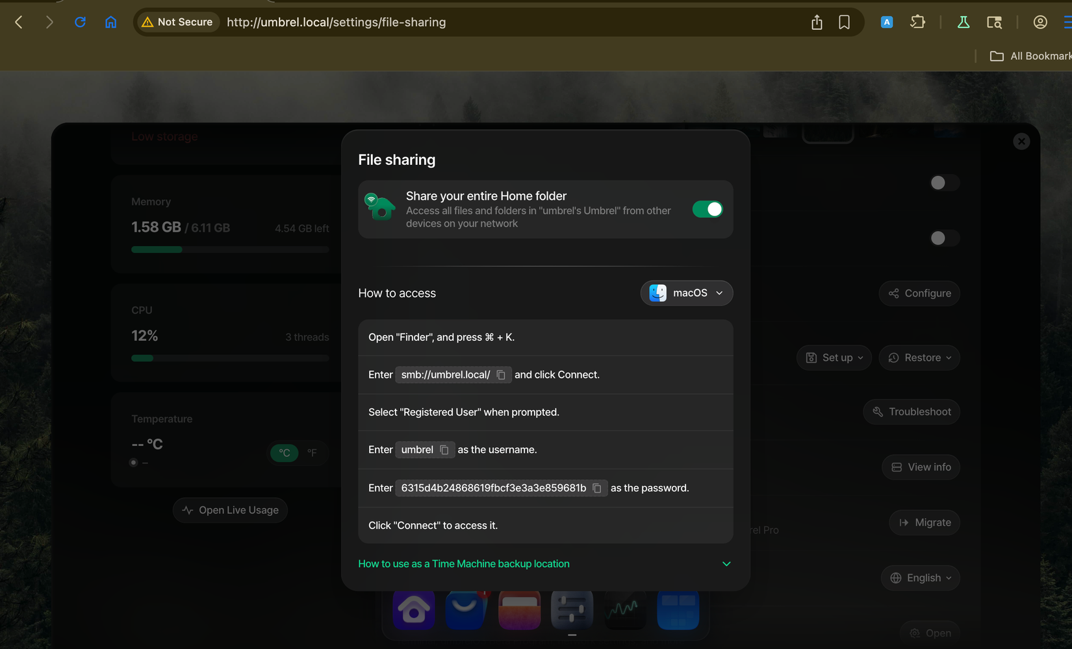Toggle the second settings switch behind the dialog
The width and height of the screenshot is (1072, 649).
coord(944,238)
